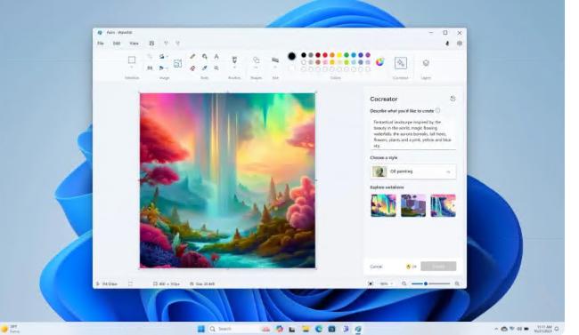Screen dimensions: 579x335
Task: Select the middle variation thumbnail
Action: 413,205
